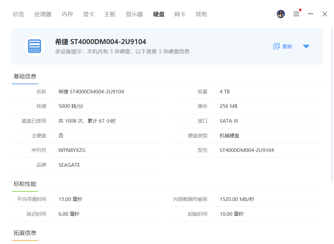Click the 平均寻道时间 label
Image resolution: width=334 pixels, height=244 pixels.
(x=31, y=199)
